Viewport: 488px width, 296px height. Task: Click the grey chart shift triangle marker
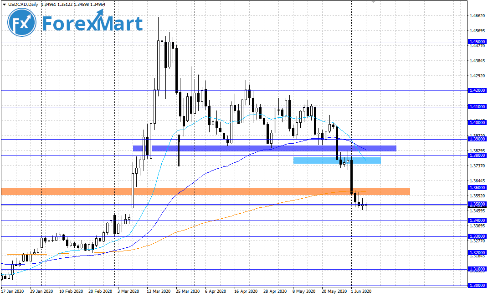click(x=374, y=2)
